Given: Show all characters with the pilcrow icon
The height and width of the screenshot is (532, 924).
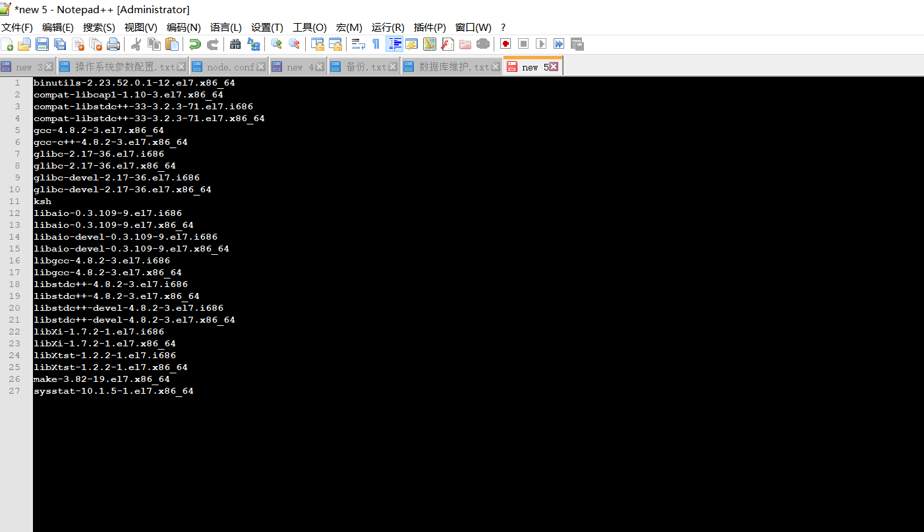Looking at the screenshot, I should [376, 44].
